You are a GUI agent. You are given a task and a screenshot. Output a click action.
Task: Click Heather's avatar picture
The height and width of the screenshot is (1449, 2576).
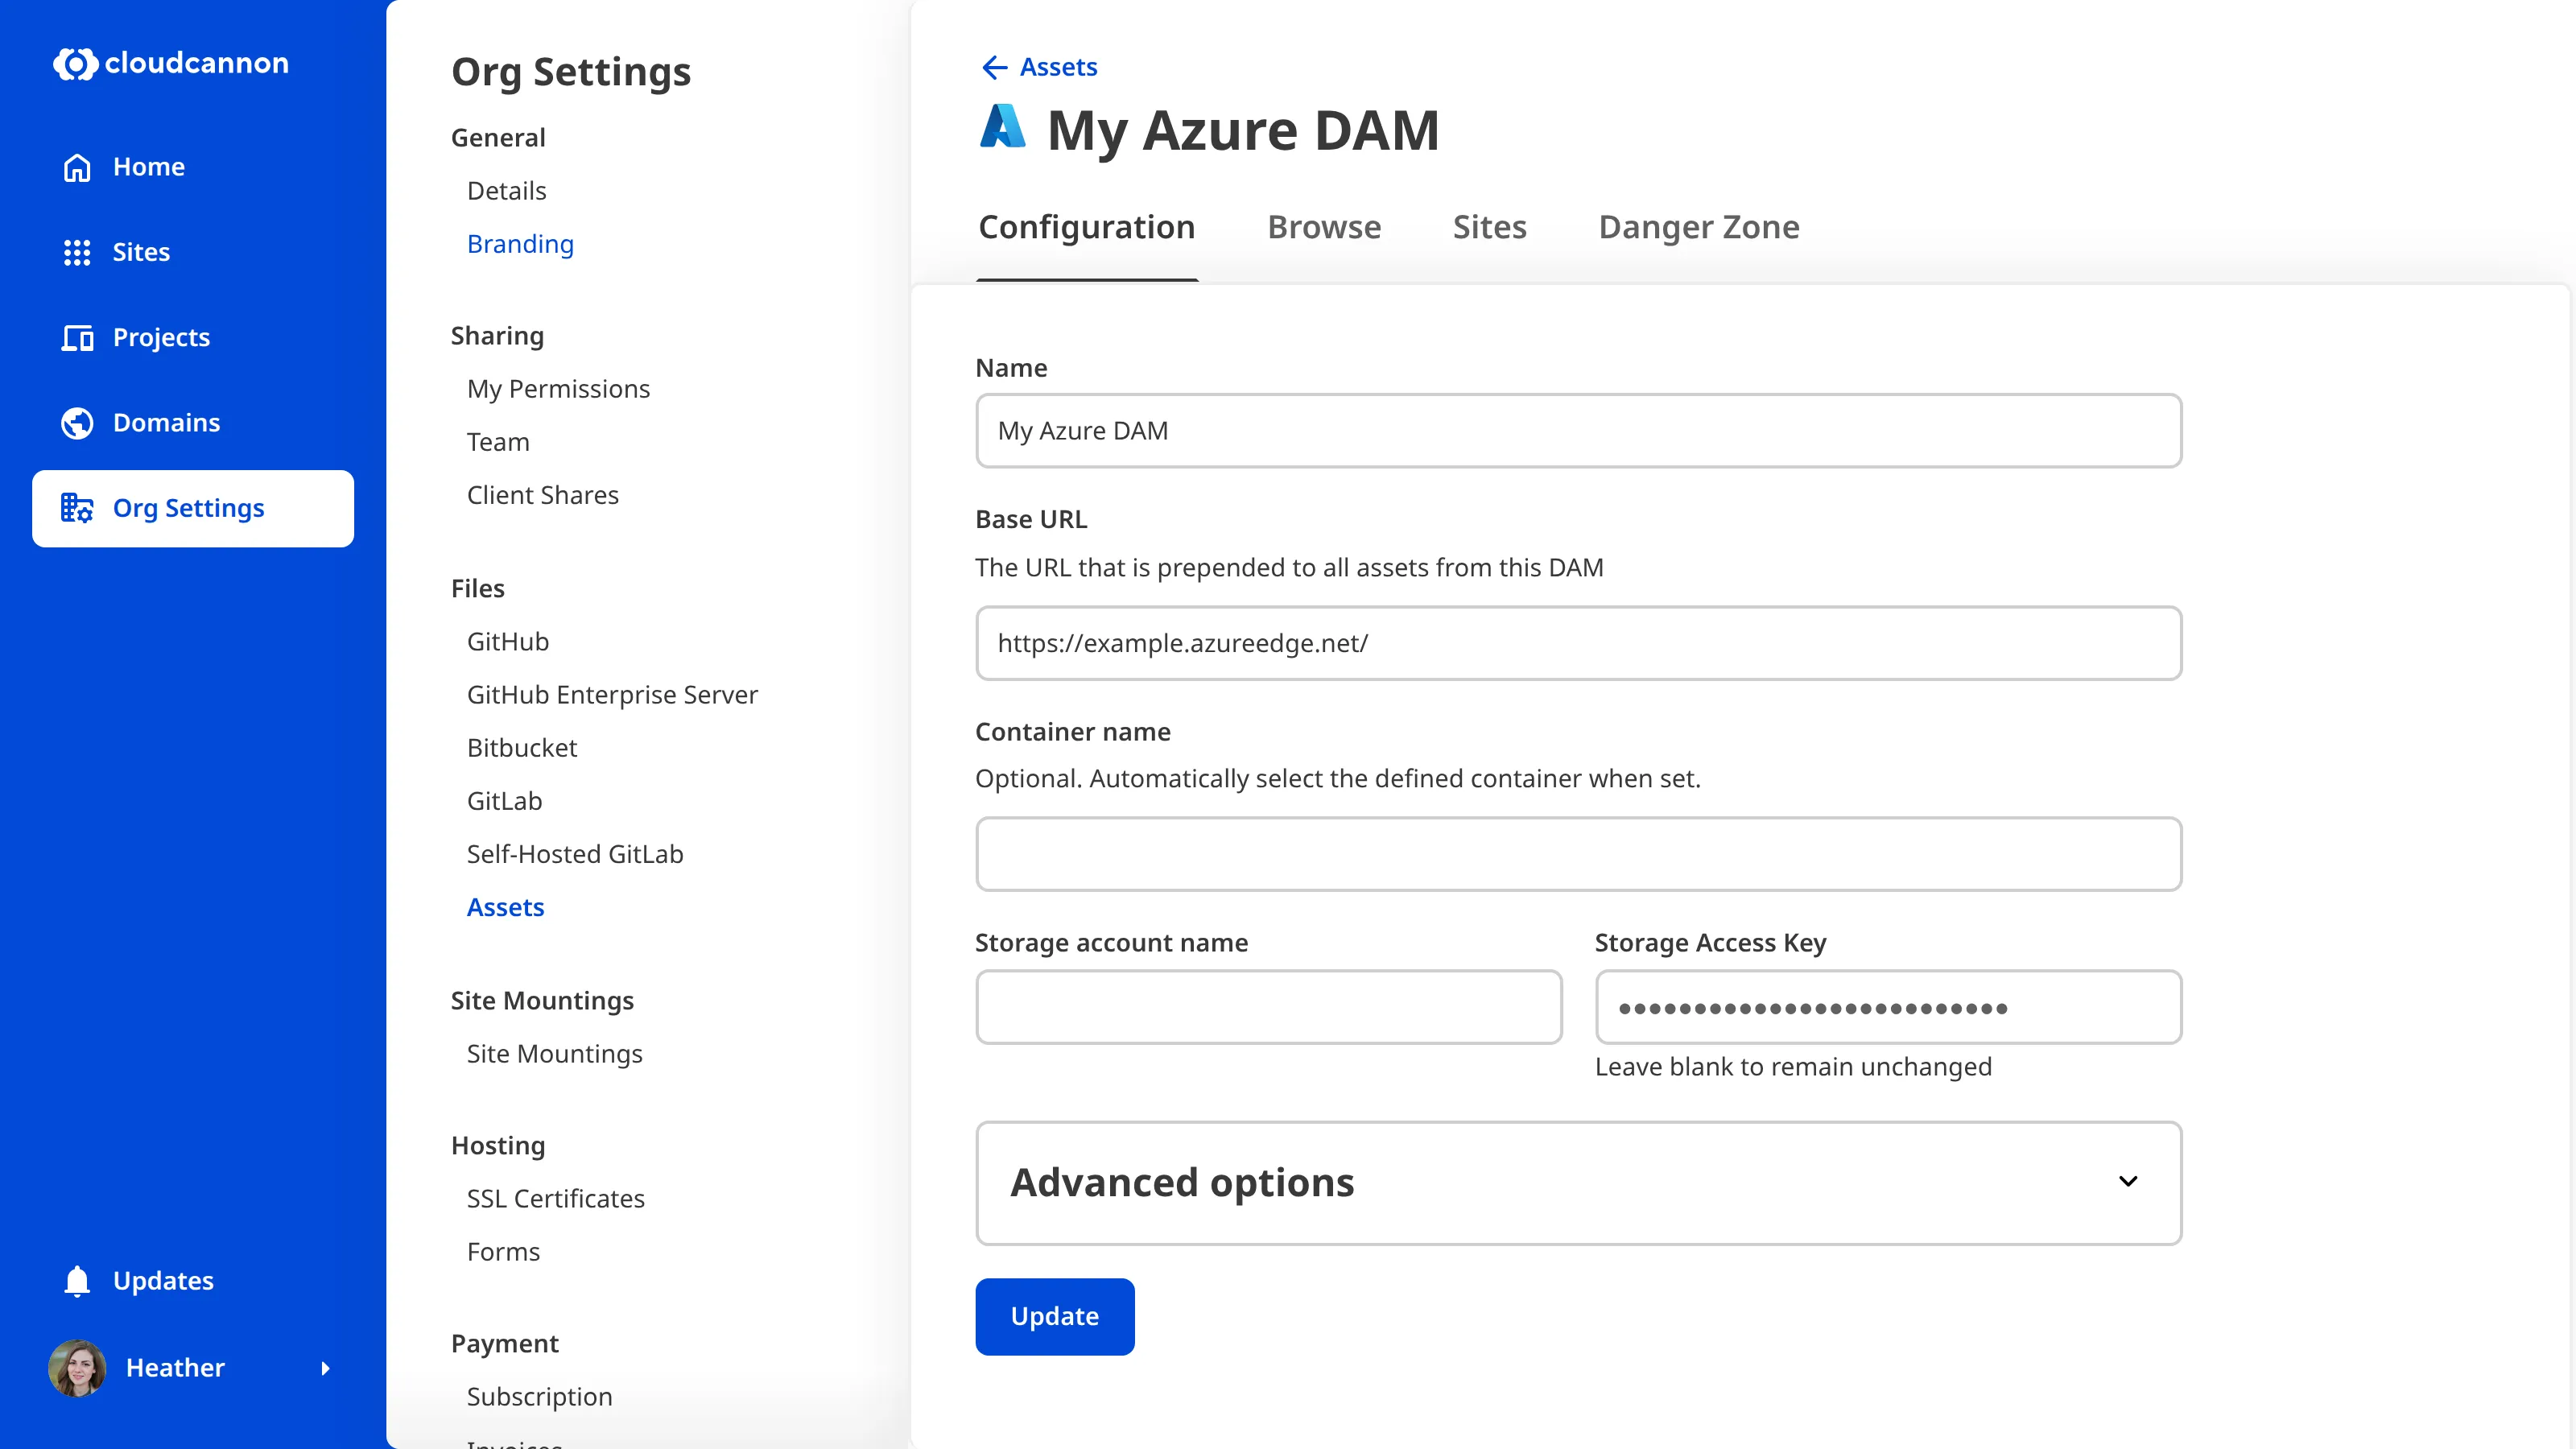pyautogui.click(x=77, y=1368)
